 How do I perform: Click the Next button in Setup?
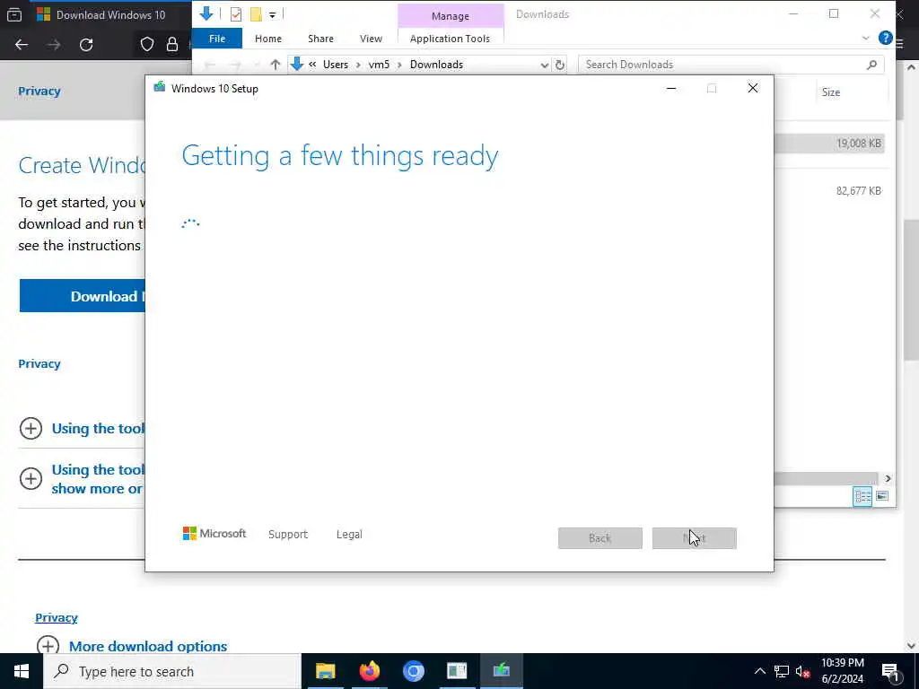coord(694,538)
